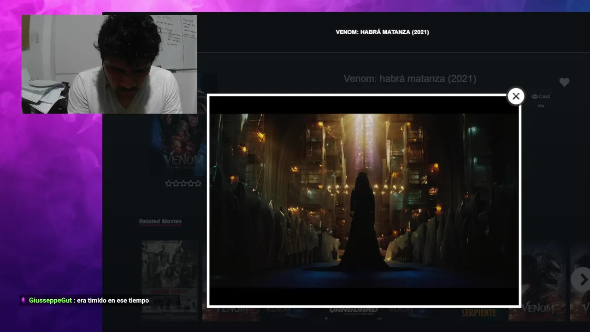Close the video trailer popup

(516, 96)
